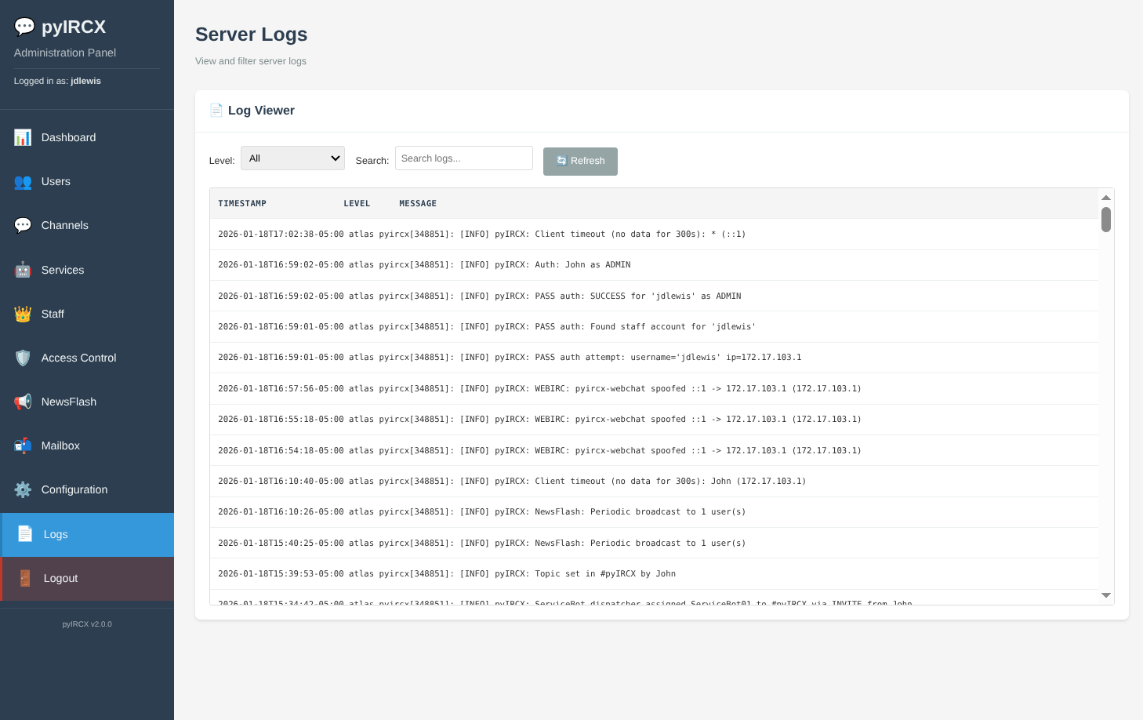Select the Services robot icon
The width and height of the screenshot is (1143, 720).
[23, 269]
